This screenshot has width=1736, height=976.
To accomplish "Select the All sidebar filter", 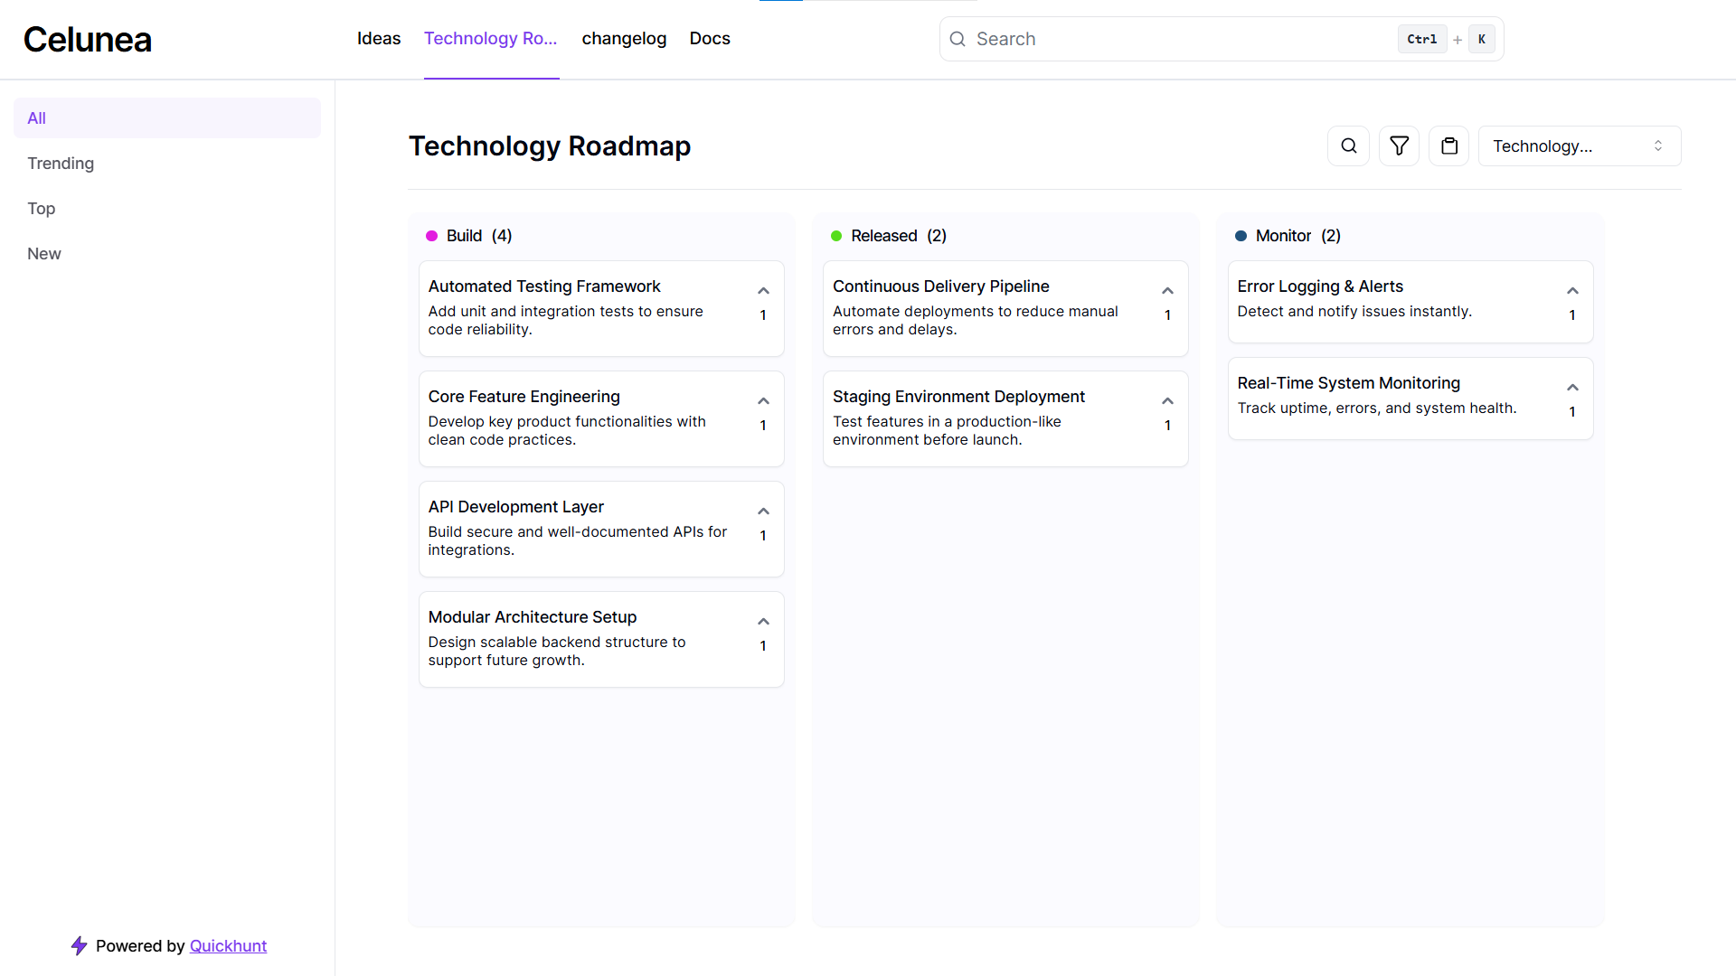I will (x=167, y=118).
